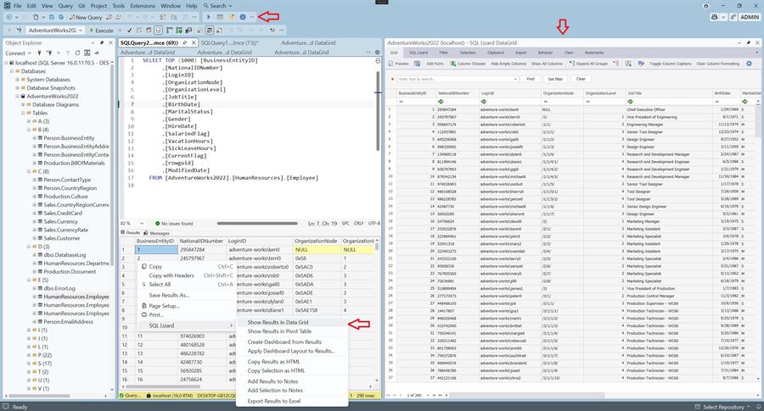
Task: Open the Tools menu
Action: 118,6
